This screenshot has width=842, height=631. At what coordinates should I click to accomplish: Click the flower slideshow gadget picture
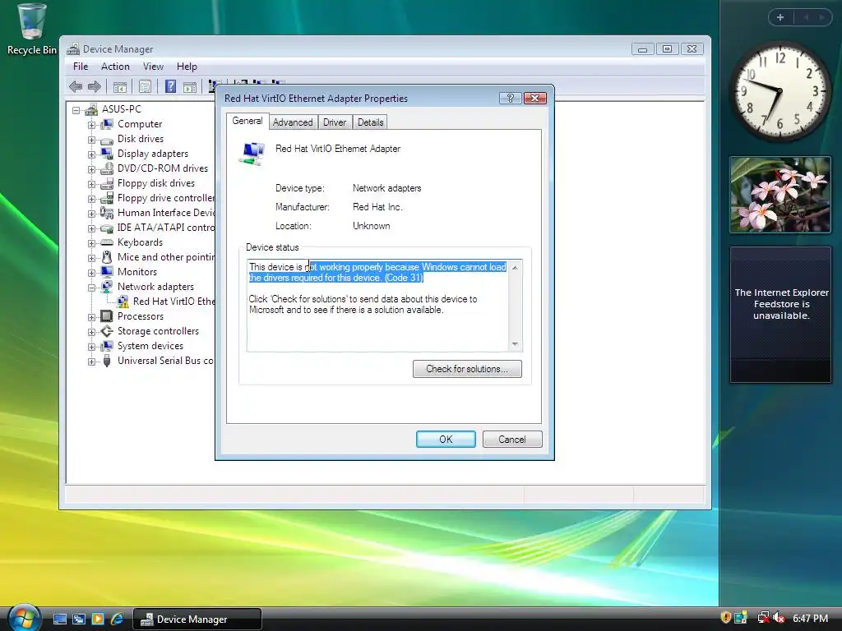780,195
